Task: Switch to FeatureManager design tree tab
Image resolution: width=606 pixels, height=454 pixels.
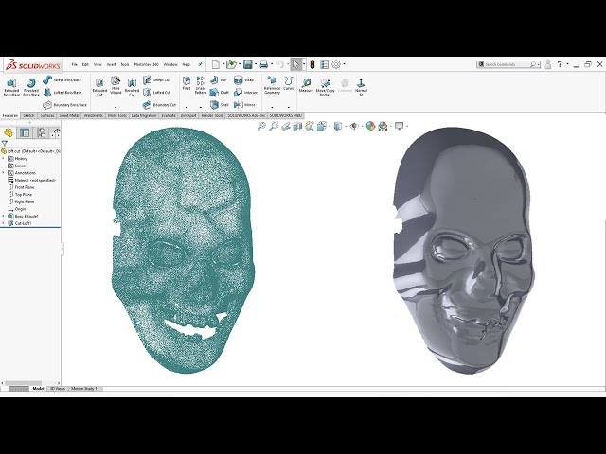Action: (x=9, y=132)
